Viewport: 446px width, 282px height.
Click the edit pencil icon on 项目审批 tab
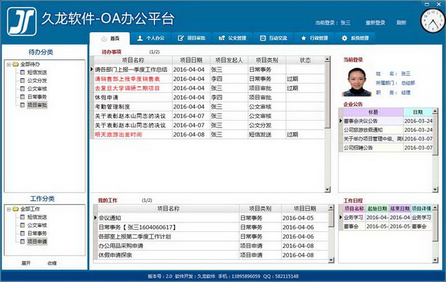[181, 38]
